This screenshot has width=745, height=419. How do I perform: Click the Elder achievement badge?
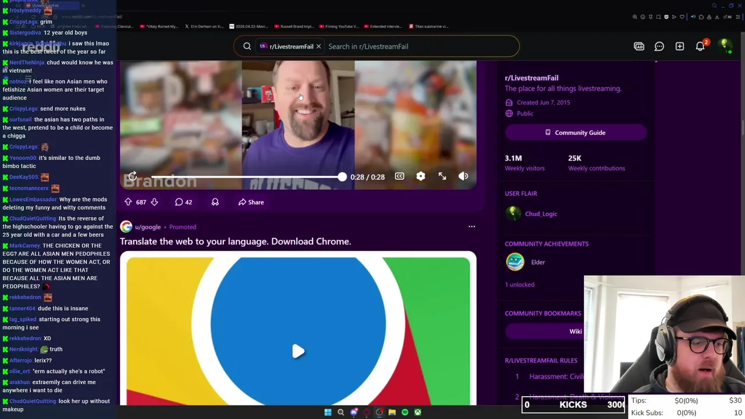point(515,262)
